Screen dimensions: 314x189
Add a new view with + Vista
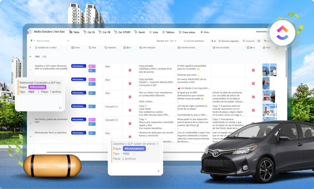click(x=205, y=32)
